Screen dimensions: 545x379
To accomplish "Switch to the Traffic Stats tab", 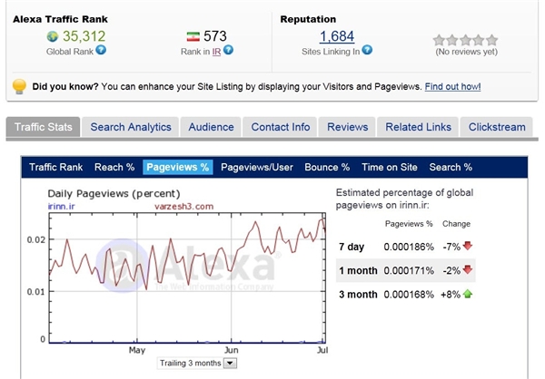I will 43,127.
